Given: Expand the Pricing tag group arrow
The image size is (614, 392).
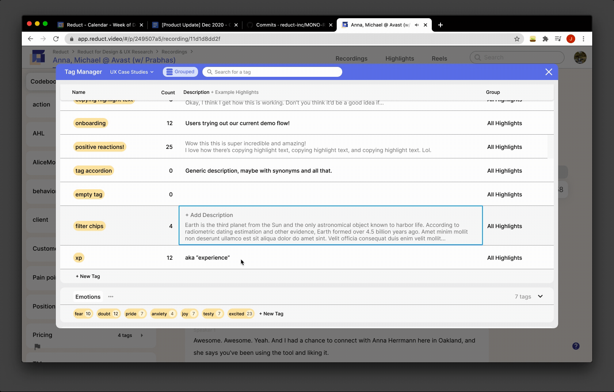Looking at the screenshot, I should [x=142, y=335].
